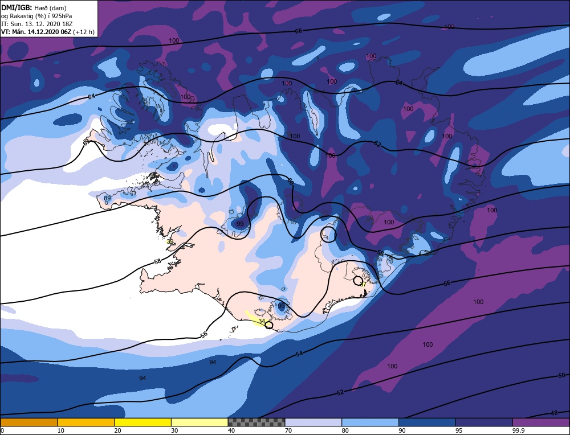Click the dark orange 0–10 legend swatch
The height and width of the screenshot is (435, 570).
pyautogui.click(x=28, y=422)
